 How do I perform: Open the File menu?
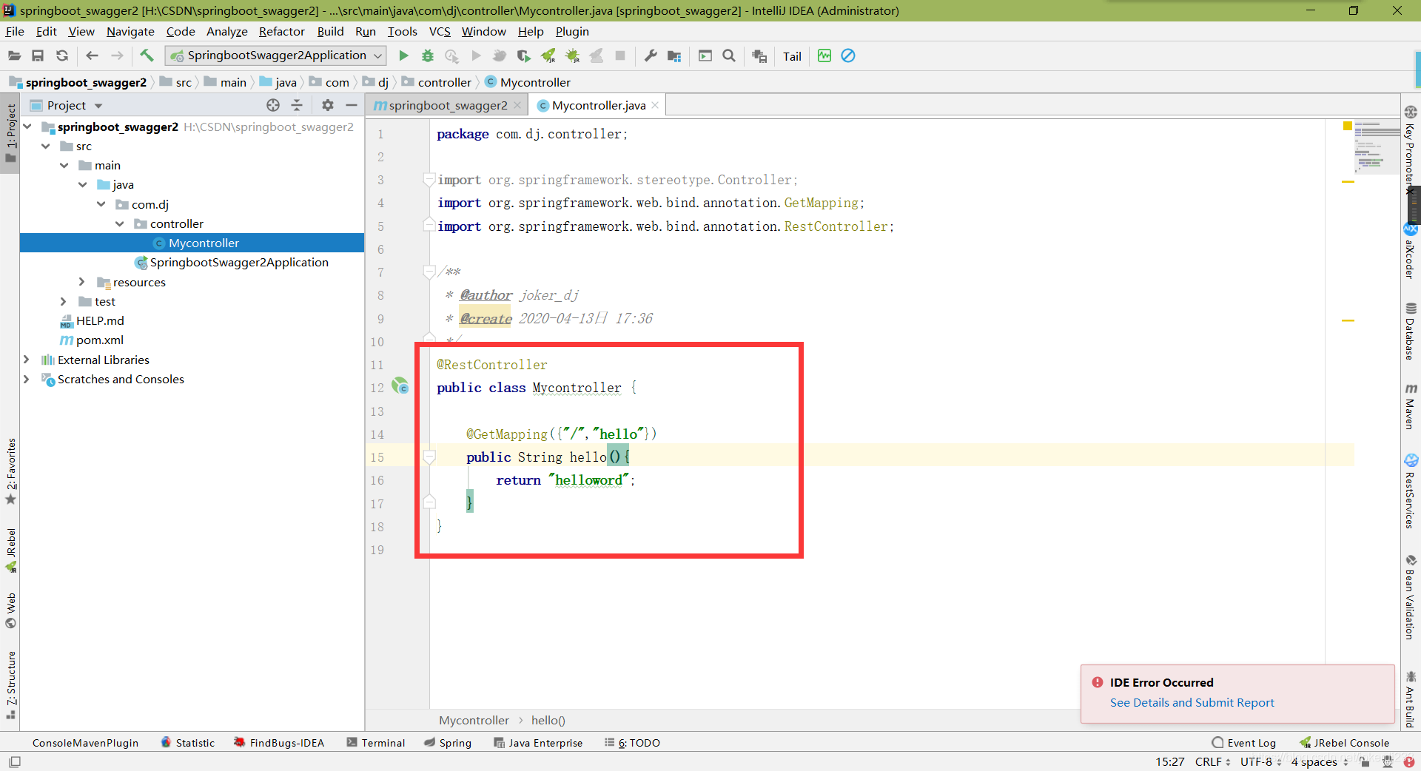pyautogui.click(x=15, y=31)
